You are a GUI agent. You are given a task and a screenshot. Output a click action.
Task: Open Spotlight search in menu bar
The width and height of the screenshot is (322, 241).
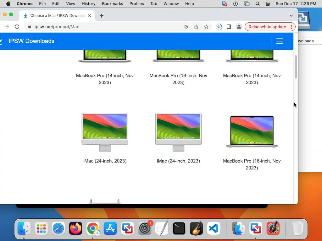[257, 4]
